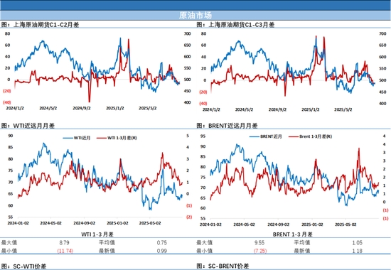Viewport: 391px width, 270px height.
Task: Click the (40) left-axis label on the C1-C3 chart
Action: tap(203, 103)
